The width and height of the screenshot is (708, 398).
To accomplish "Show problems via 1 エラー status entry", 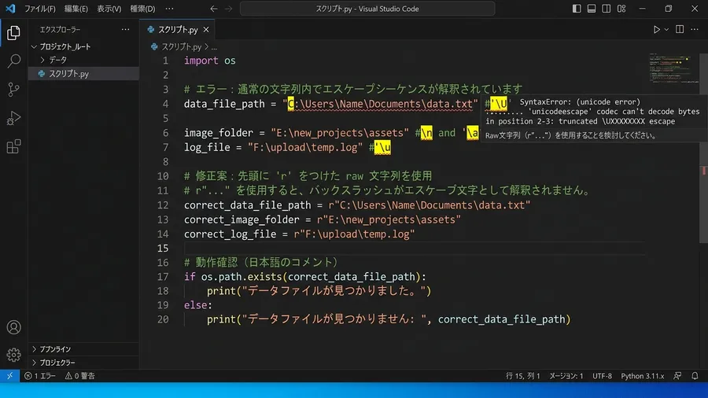I will (40, 376).
